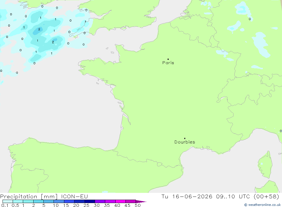Pick the legend swatch between 0.5 and 1
This screenshot has width=282, height=207.
[x=18, y=201]
